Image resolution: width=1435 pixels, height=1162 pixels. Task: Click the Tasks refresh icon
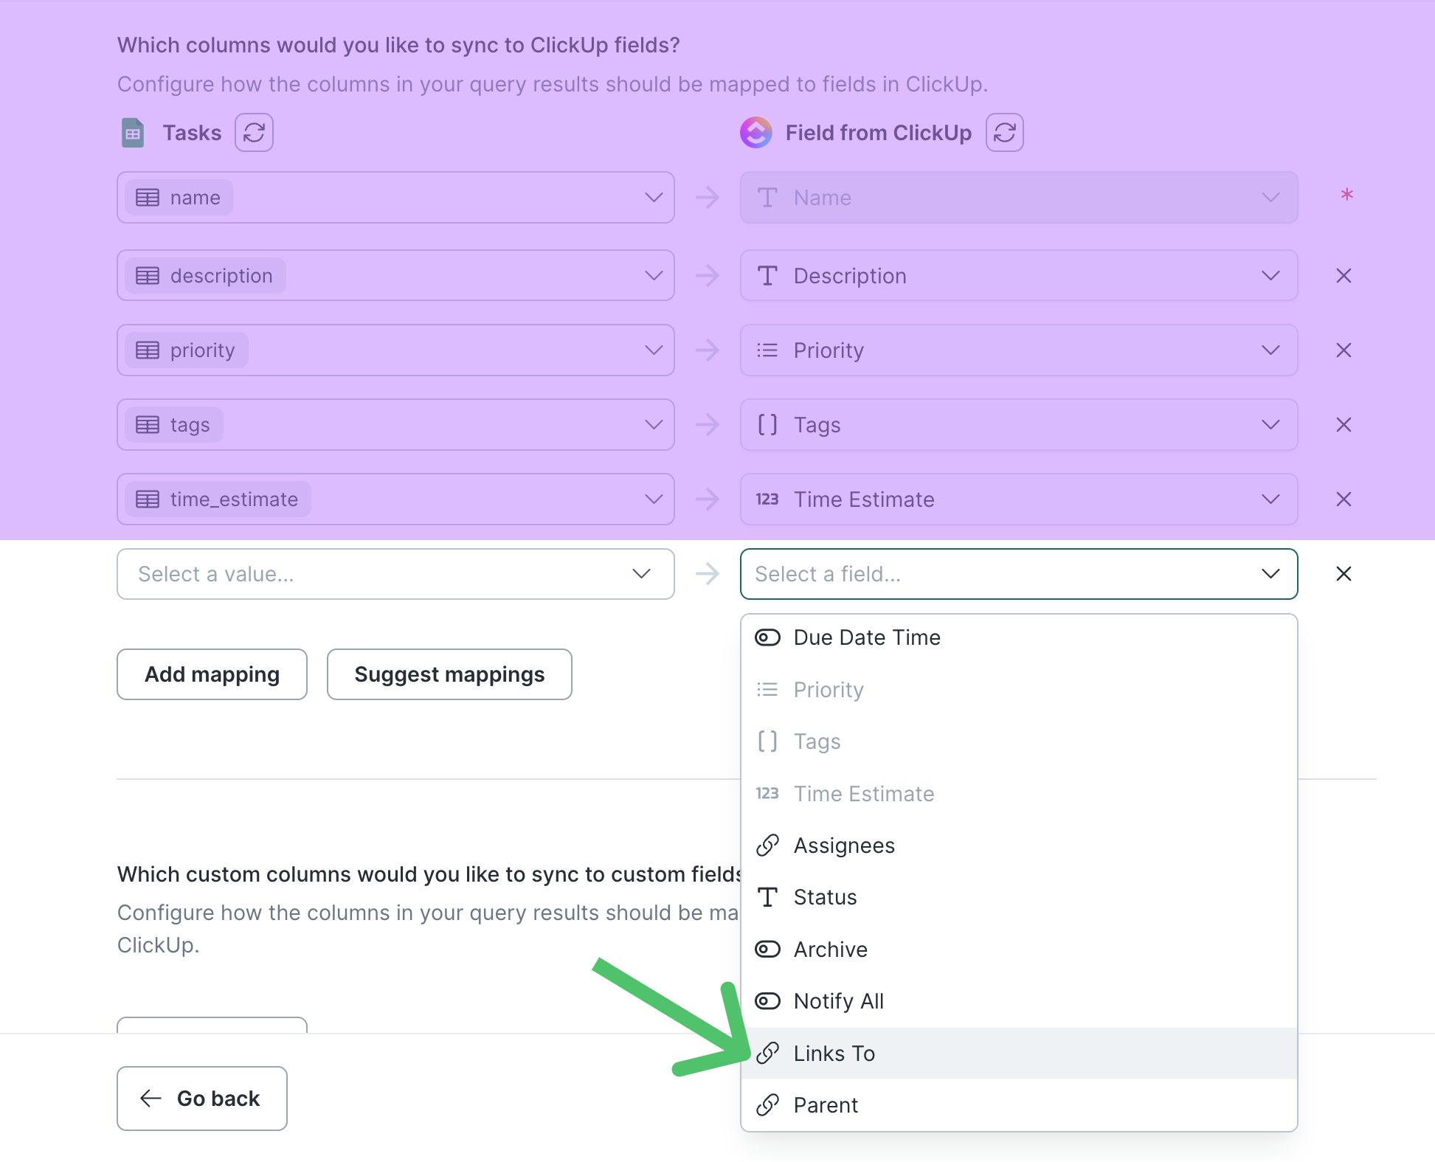pos(254,131)
